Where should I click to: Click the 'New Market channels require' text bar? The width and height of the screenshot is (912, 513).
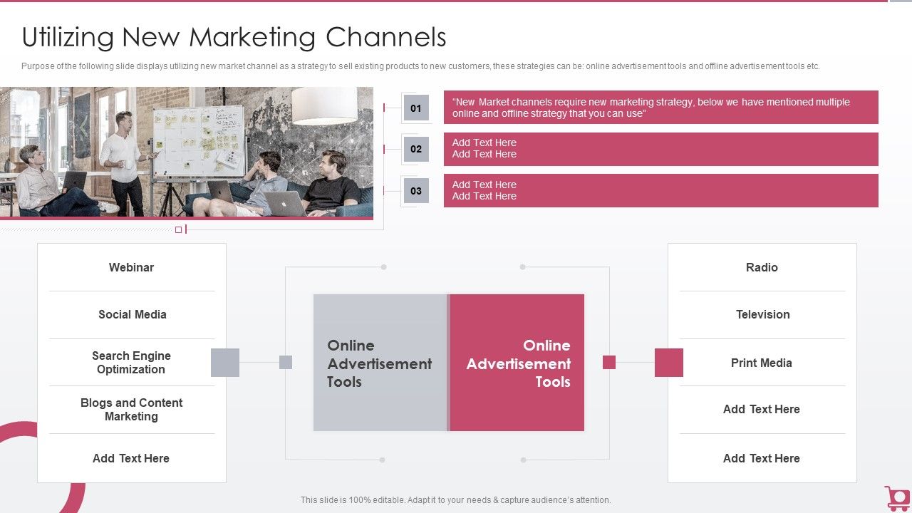(x=661, y=108)
